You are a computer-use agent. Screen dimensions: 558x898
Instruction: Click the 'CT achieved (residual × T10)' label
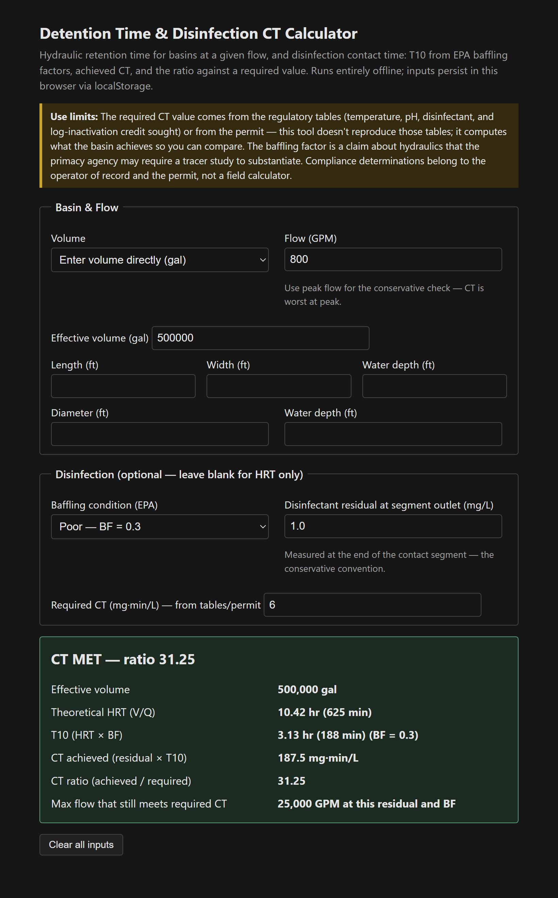pos(119,758)
